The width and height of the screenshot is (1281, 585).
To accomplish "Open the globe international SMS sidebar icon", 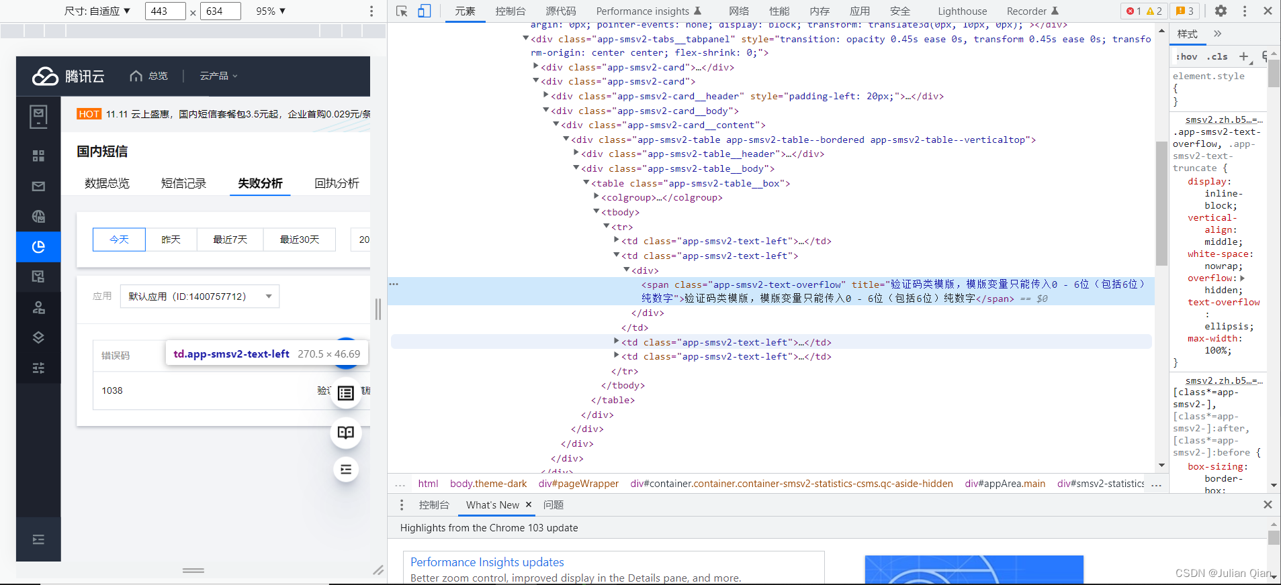I will tap(38, 216).
